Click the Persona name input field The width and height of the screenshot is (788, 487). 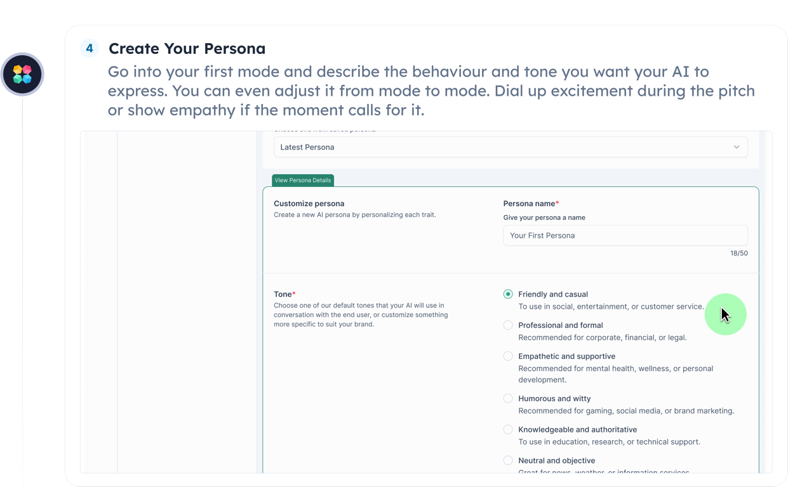pos(625,235)
